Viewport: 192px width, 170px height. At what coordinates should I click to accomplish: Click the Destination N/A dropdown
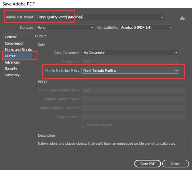(x=130, y=62)
